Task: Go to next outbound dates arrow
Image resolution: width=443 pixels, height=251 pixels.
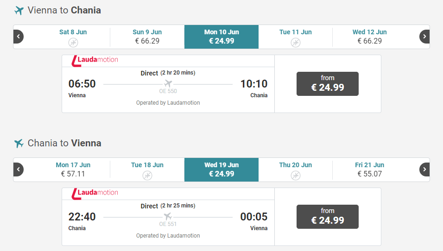Action: click(424, 37)
